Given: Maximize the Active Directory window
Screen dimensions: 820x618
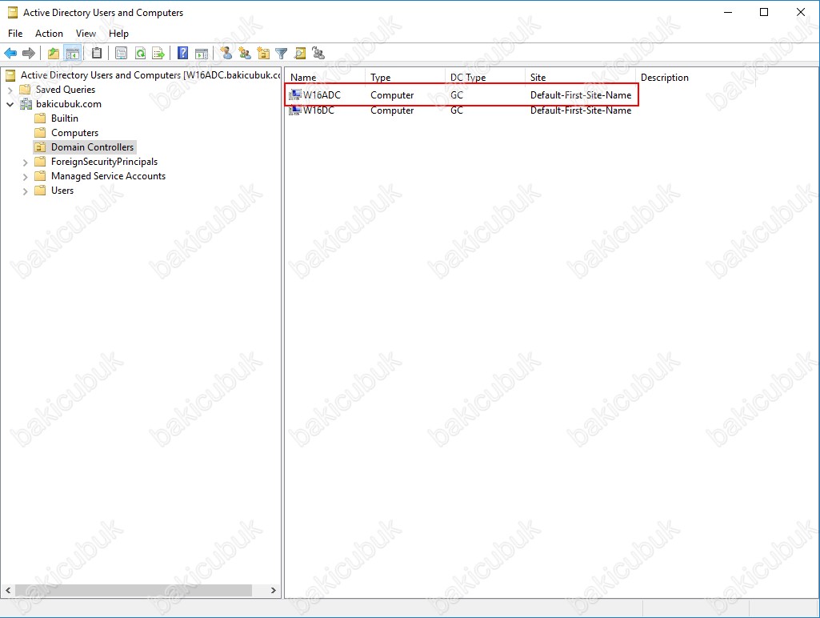Looking at the screenshot, I should [764, 12].
